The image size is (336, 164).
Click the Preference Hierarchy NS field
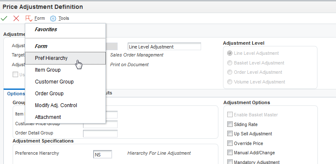(102, 154)
